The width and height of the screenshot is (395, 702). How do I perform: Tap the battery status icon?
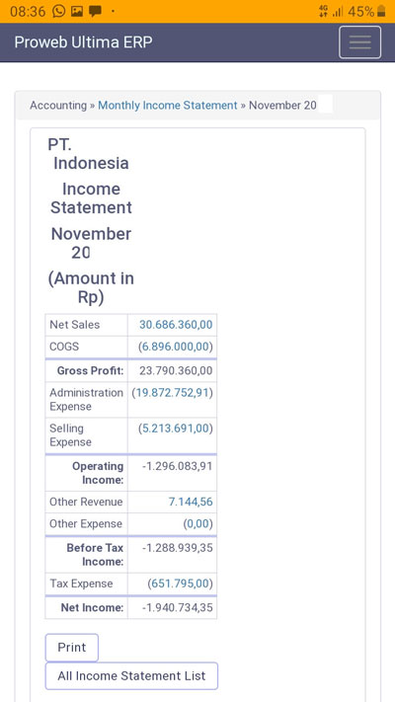pos(381,11)
